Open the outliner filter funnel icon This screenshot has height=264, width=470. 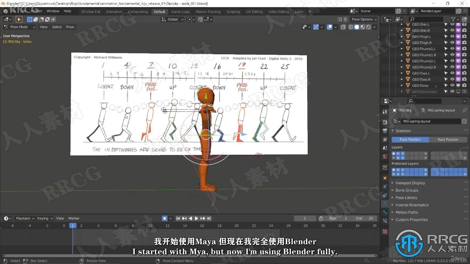pyautogui.click(x=453, y=19)
